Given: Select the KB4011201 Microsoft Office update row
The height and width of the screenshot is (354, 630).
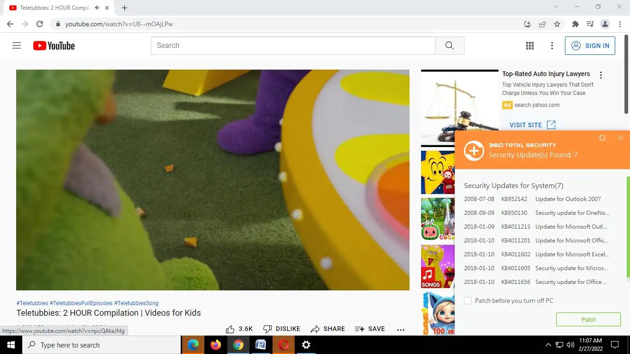Looking at the screenshot, I should (537, 241).
